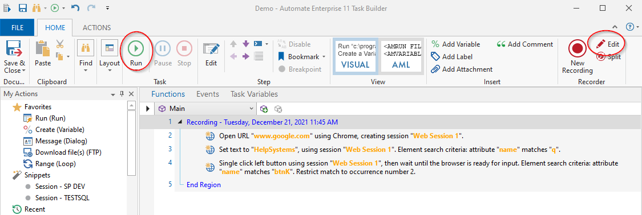This screenshot has width=642, height=215.
Task: Open the Copy dropdown arrow
Action: click(x=68, y=57)
